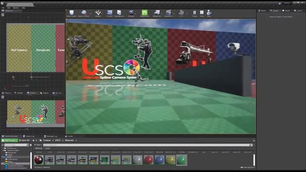
Task: Select the Content Browser tab
Action: pos(10,136)
